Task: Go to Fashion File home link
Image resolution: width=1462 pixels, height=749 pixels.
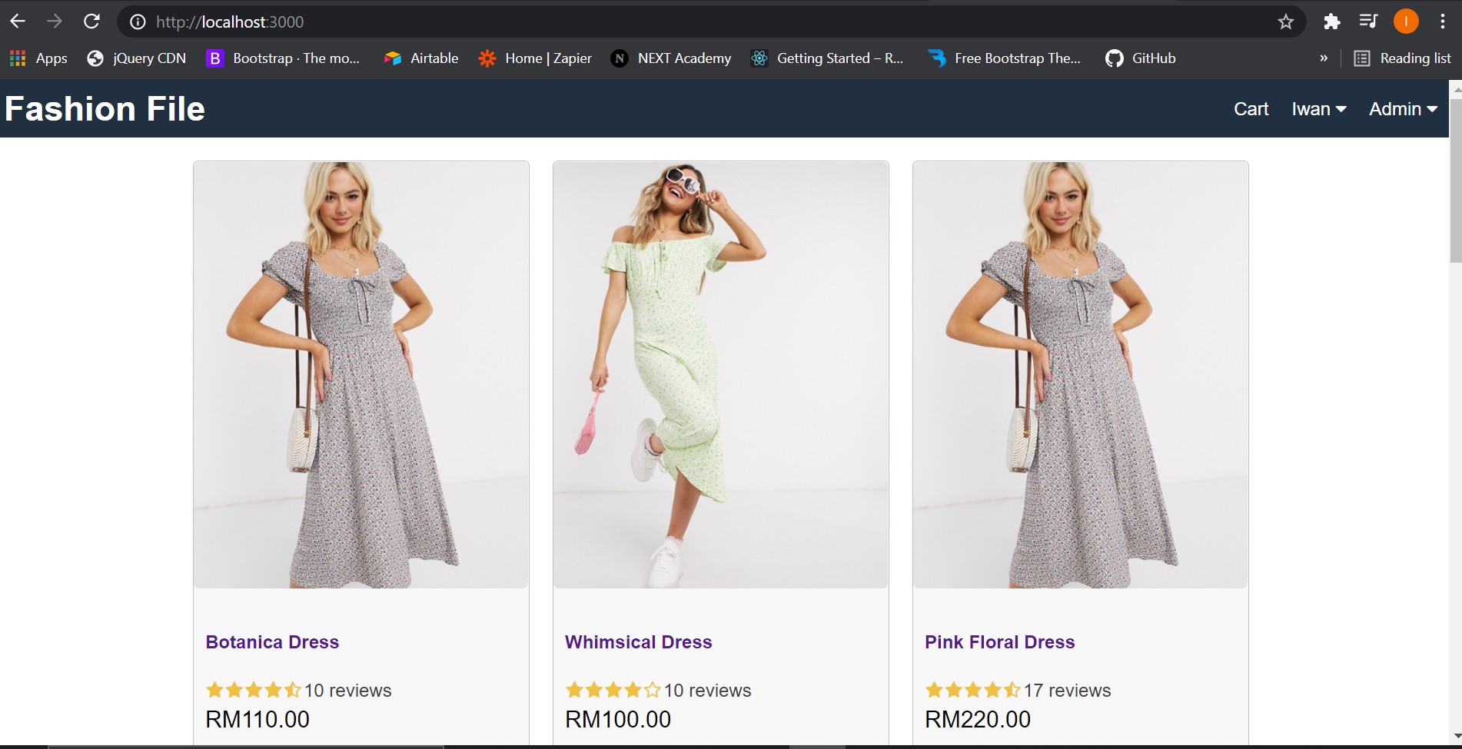Action: coord(105,109)
